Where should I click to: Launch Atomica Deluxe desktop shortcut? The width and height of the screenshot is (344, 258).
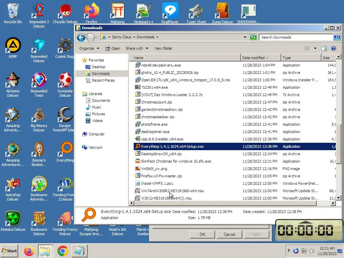click(x=13, y=221)
